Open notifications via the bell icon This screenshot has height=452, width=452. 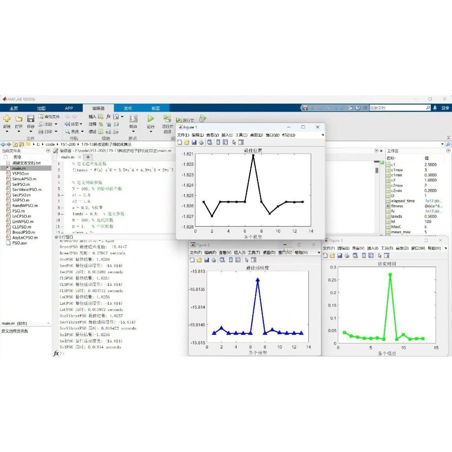pos(435,108)
